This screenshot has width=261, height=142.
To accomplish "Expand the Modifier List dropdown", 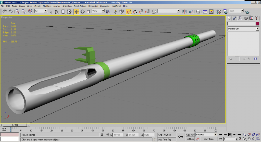I will [x=257, y=29].
